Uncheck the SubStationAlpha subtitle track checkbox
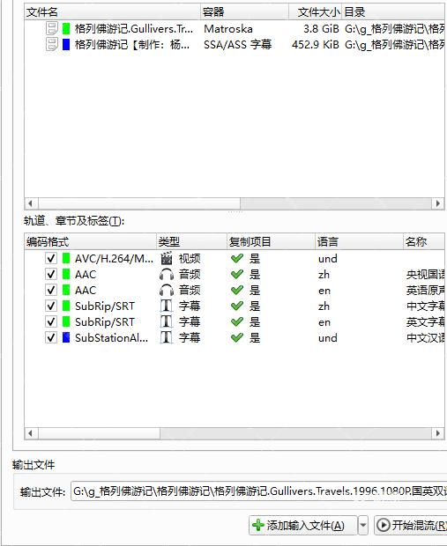This screenshot has width=447, height=546. click(51, 337)
